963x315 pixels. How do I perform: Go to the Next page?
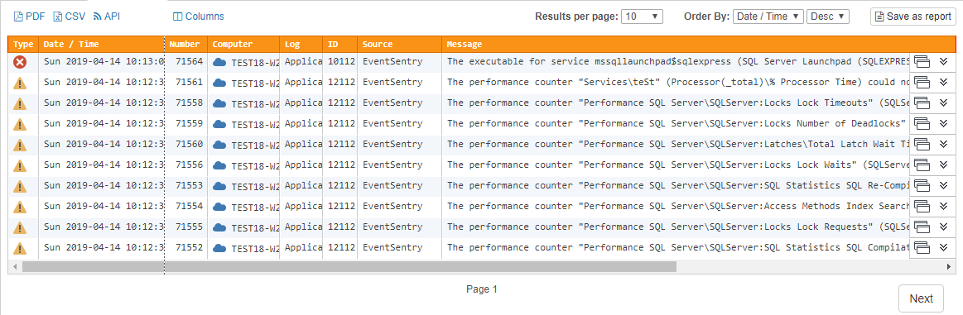[x=922, y=298]
